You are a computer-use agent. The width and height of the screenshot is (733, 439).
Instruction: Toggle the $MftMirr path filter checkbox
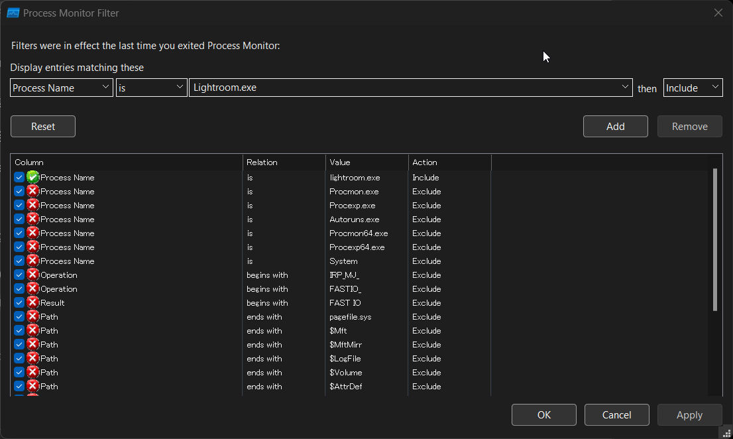coord(19,345)
